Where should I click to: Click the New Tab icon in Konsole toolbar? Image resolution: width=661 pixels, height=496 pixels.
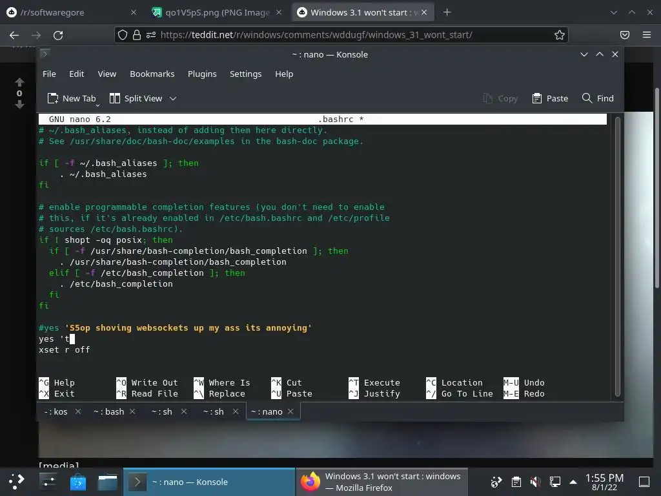pos(53,98)
